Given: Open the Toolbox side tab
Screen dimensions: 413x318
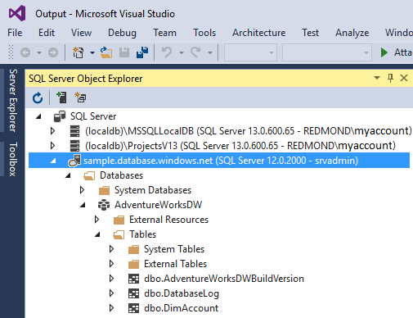Looking at the screenshot, I should 13,159.
